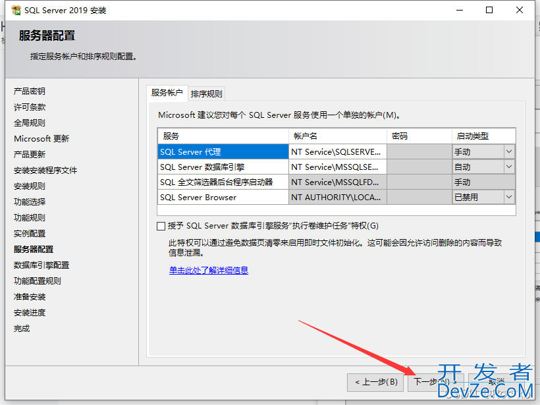The height and width of the screenshot is (405, 540).
Task: Click the SQL Server installer title bar icon
Action: pos(16,11)
